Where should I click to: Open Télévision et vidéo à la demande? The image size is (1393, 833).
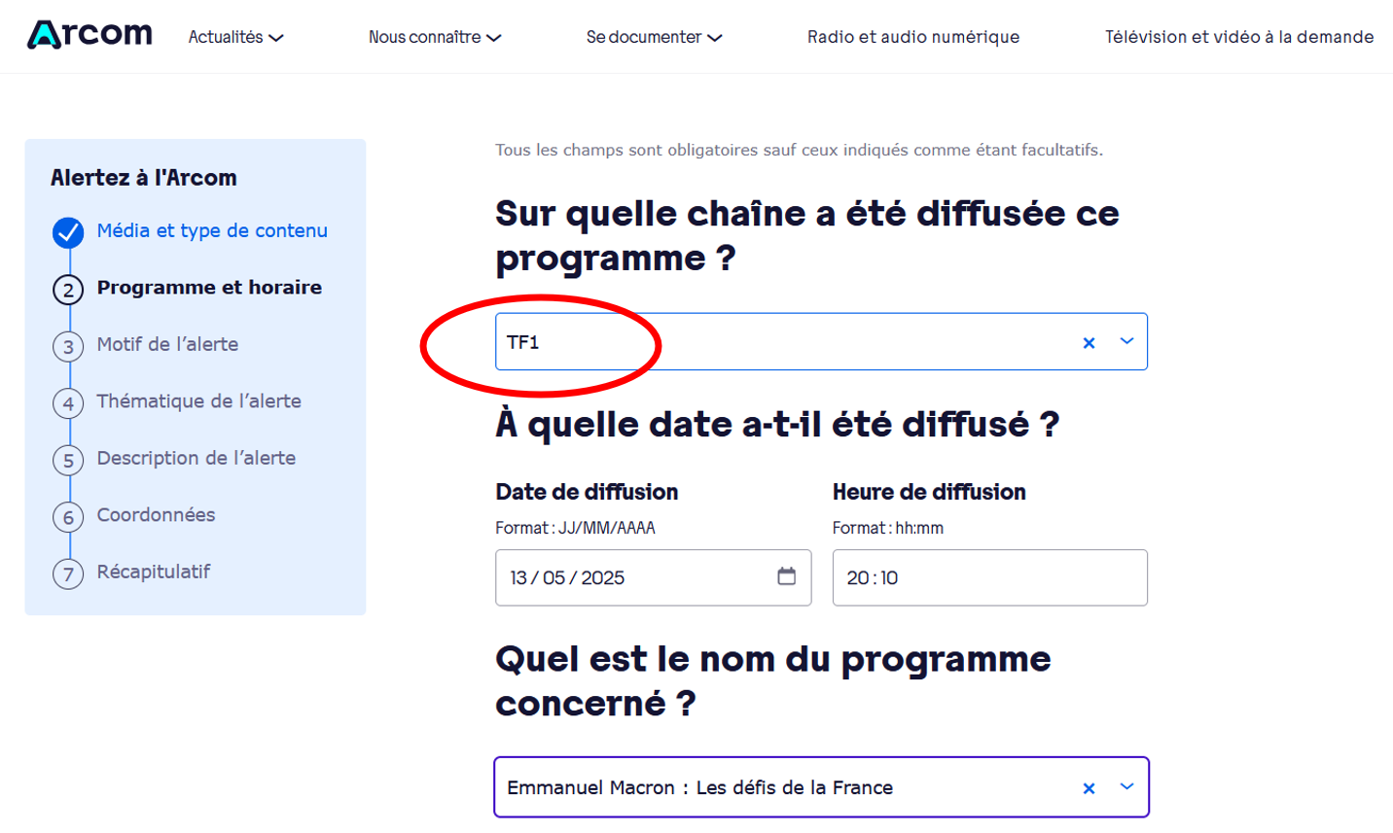click(x=1238, y=37)
